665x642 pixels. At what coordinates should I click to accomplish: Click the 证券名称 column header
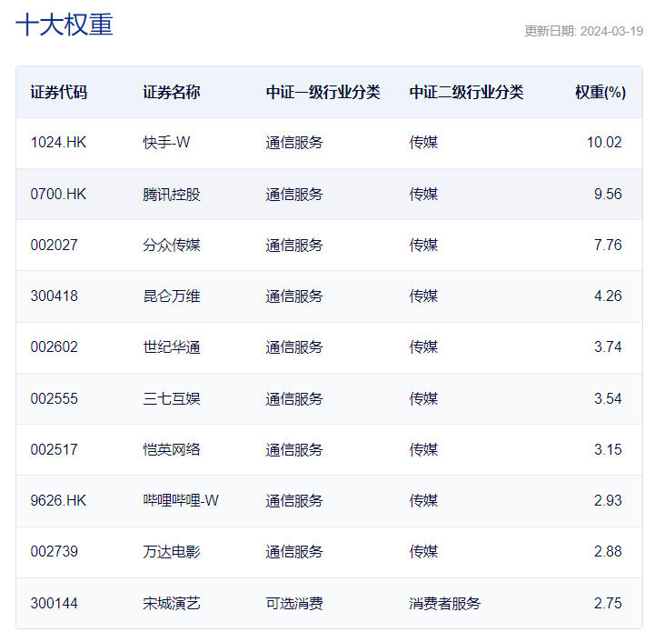point(172,92)
